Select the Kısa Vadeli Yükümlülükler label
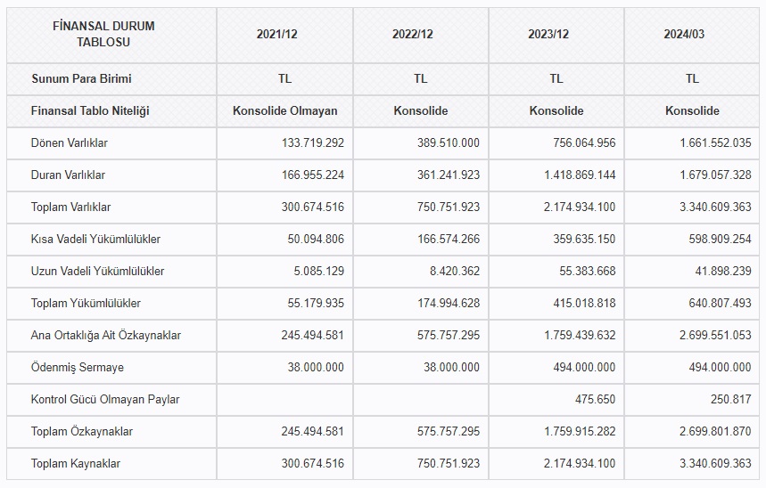Screen dimensions: 766x488 tap(95, 239)
